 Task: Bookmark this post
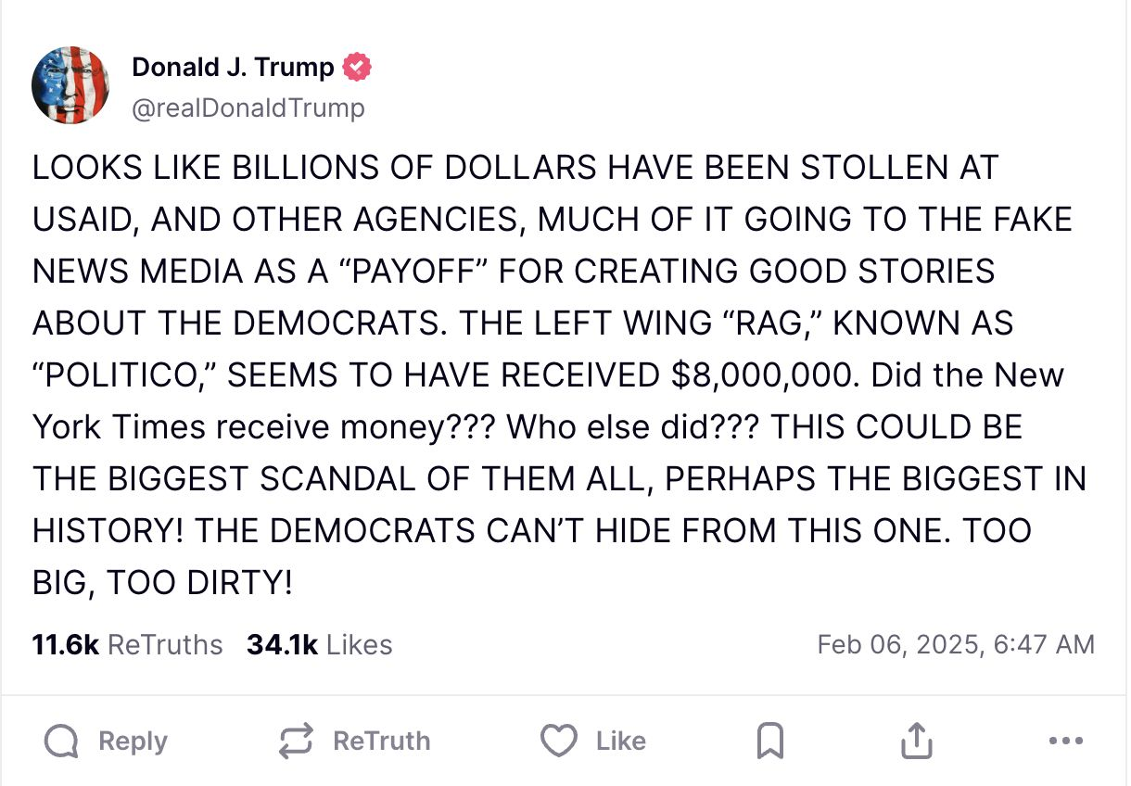click(770, 741)
